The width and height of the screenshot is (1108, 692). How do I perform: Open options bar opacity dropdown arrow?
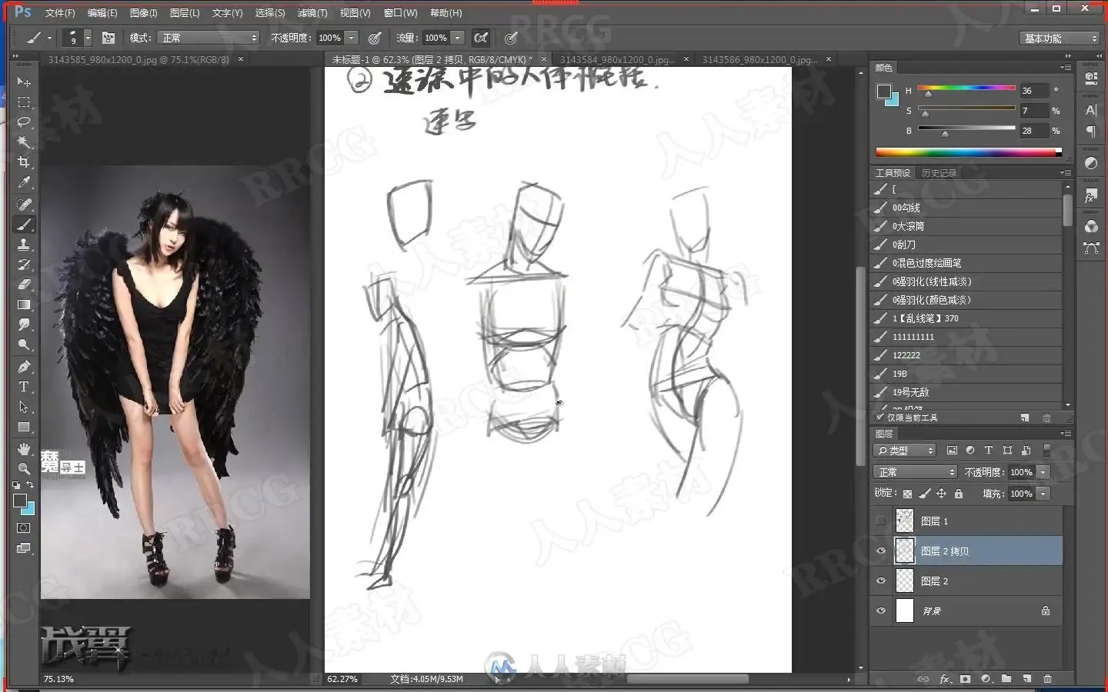(352, 38)
